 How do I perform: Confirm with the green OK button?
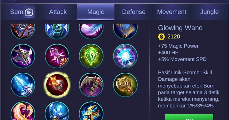(189, 117)
